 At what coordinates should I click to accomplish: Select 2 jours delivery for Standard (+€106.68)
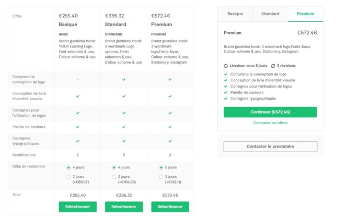114,177
